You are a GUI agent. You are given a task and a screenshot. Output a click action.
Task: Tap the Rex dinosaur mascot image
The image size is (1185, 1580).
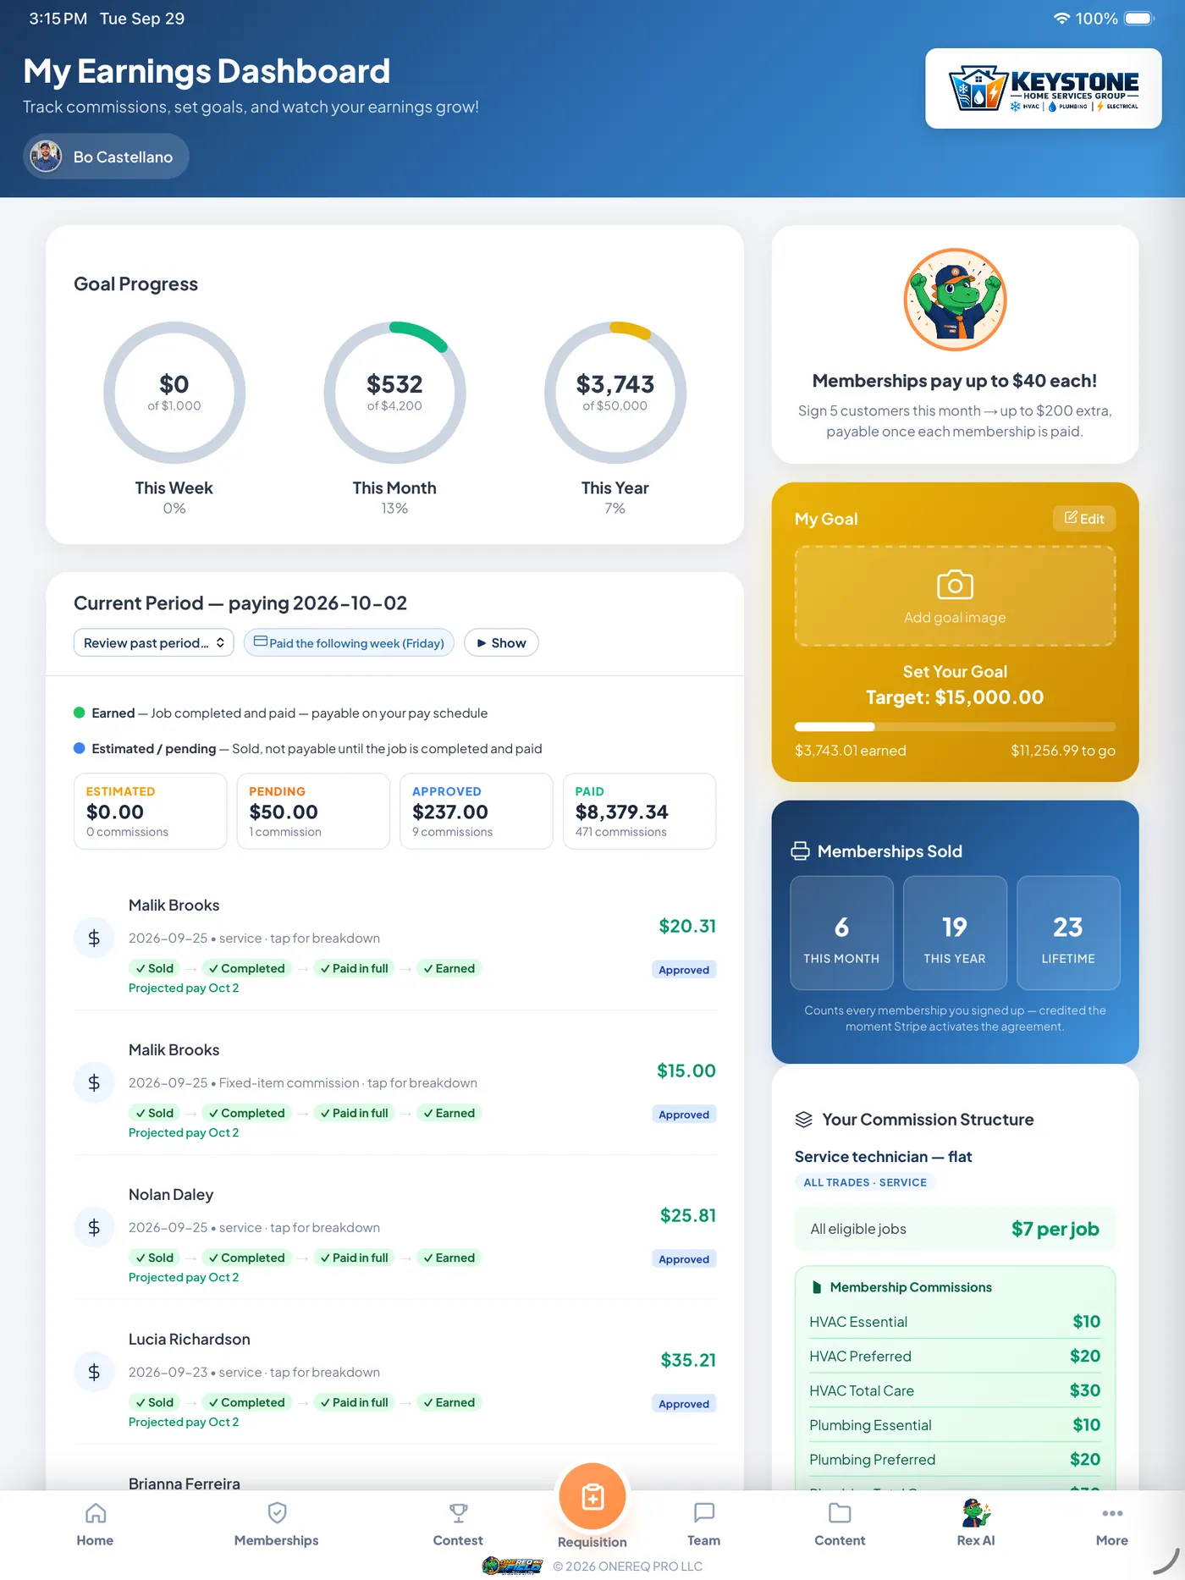click(x=955, y=300)
